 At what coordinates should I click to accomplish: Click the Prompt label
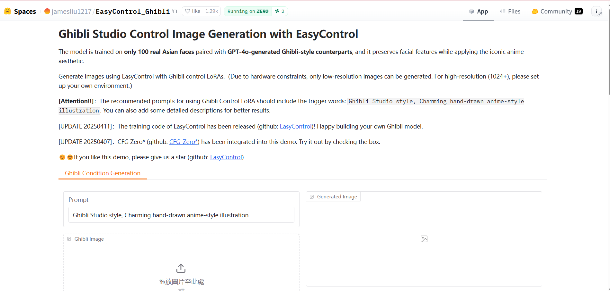(78, 200)
